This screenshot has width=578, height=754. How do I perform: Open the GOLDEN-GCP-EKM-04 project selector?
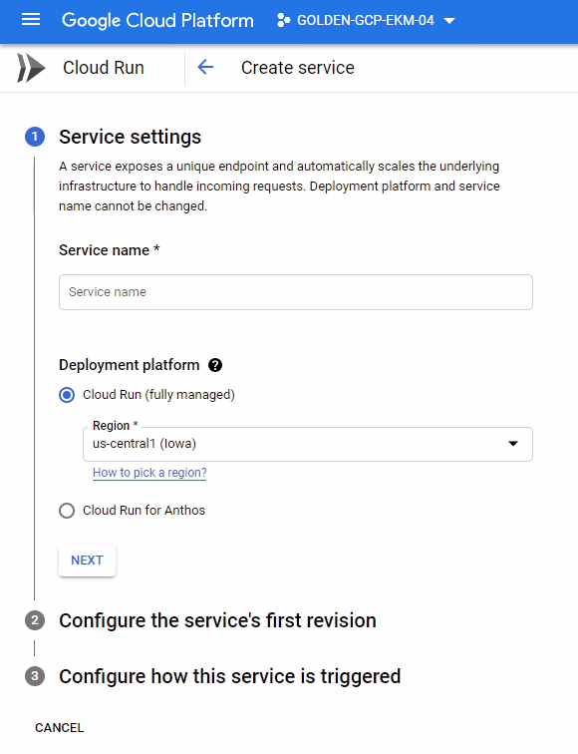click(x=366, y=20)
